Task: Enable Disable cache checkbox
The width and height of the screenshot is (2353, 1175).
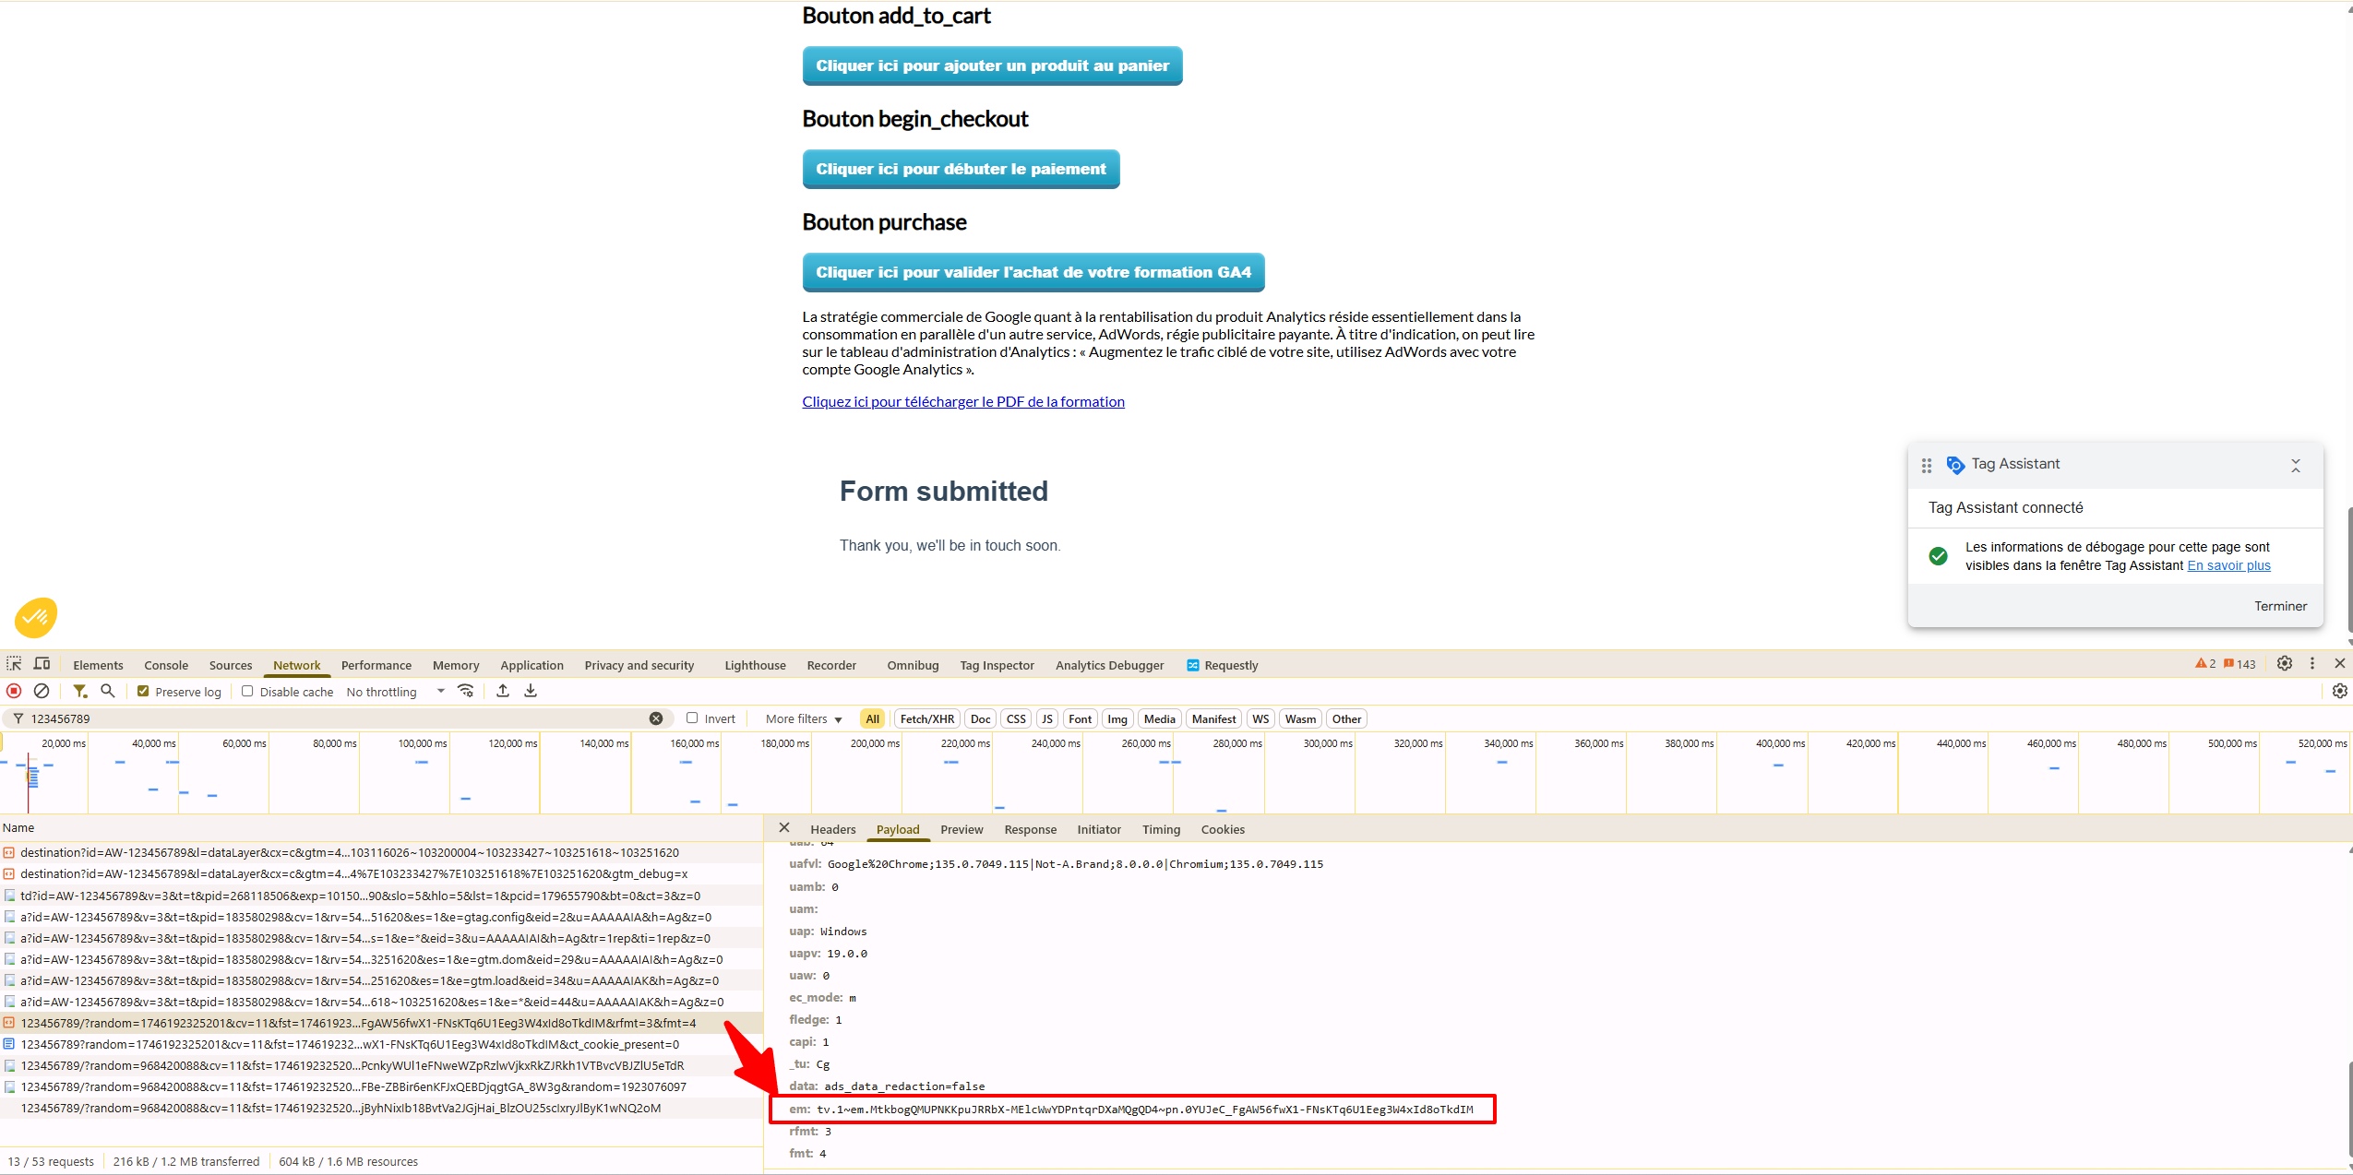Action: (247, 691)
